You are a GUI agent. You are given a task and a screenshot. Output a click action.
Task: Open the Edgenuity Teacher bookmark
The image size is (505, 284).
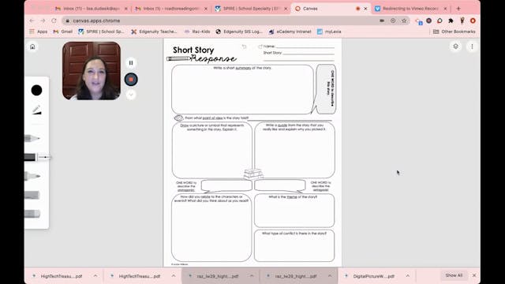click(x=154, y=32)
